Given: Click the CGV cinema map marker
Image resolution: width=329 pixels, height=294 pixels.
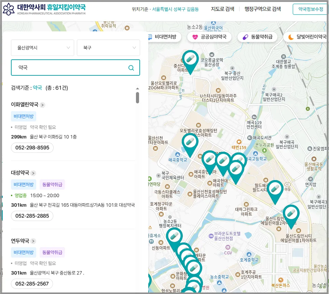Looking at the screenshot, I should (228, 247).
